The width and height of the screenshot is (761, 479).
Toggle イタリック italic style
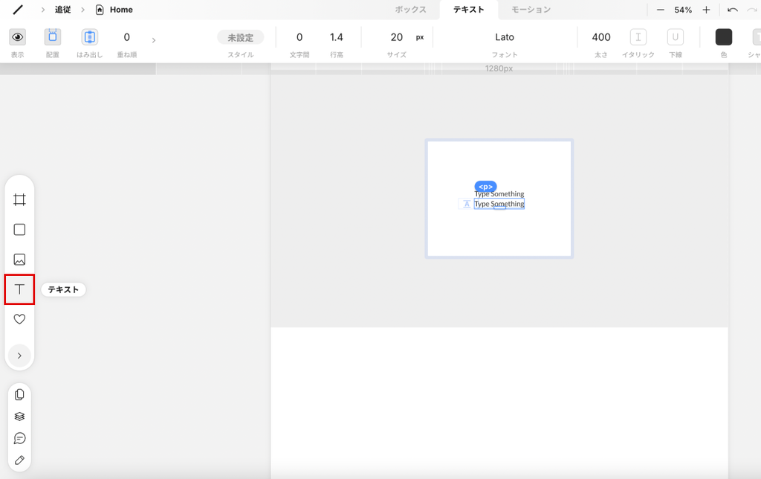pyautogui.click(x=638, y=37)
